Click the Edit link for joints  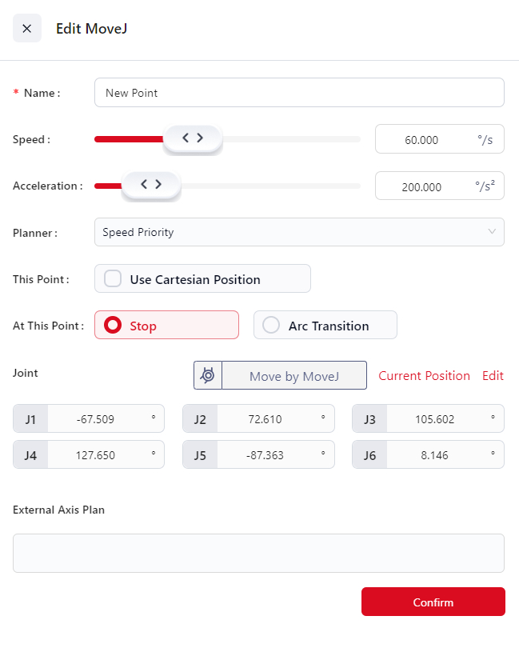click(x=493, y=376)
